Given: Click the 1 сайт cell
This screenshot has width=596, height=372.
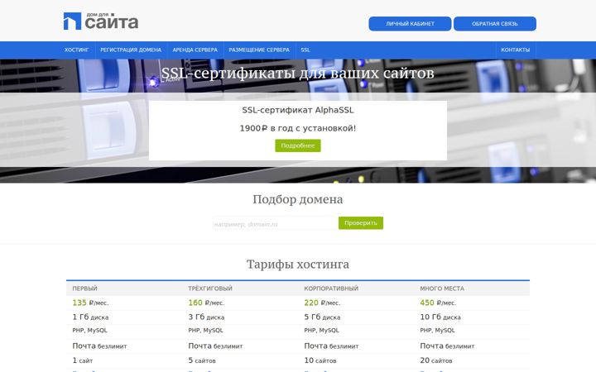Looking at the screenshot, I should coord(83,360).
